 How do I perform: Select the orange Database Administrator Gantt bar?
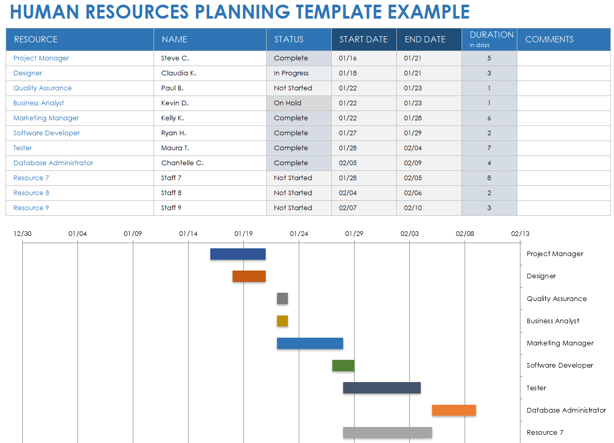(453, 410)
